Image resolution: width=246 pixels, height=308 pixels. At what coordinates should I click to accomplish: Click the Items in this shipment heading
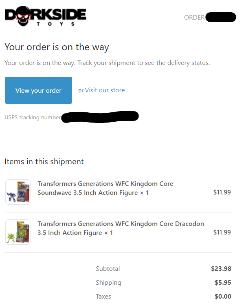click(44, 161)
